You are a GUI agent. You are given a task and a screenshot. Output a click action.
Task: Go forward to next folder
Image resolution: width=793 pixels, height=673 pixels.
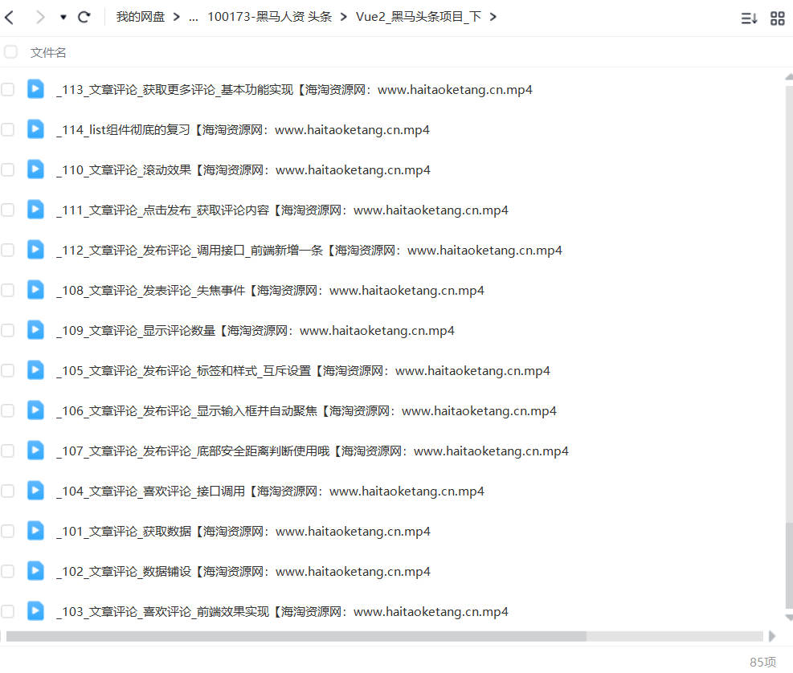40,17
